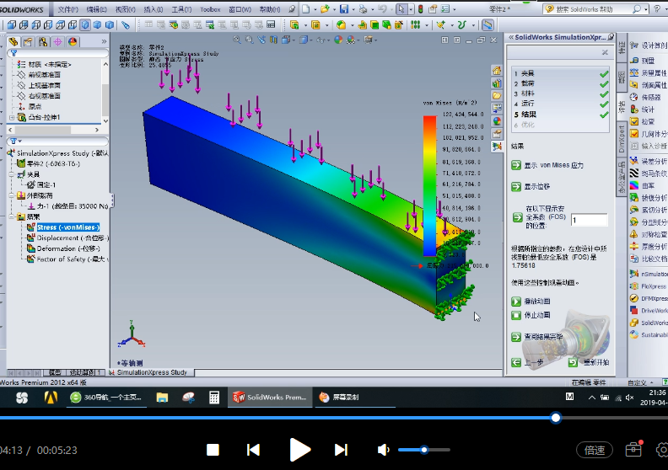Click the Curvature rainbow icon in the side panel

point(634,185)
